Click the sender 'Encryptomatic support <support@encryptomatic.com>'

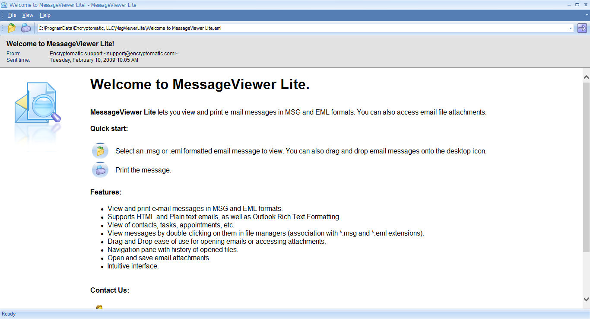(x=113, y=54)
